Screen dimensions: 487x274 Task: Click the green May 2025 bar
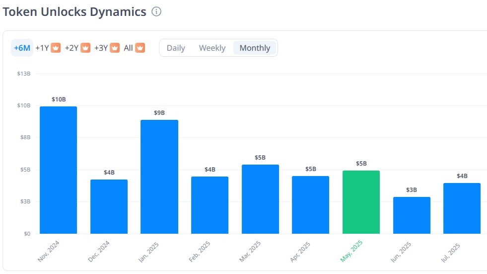coord(361,202)
